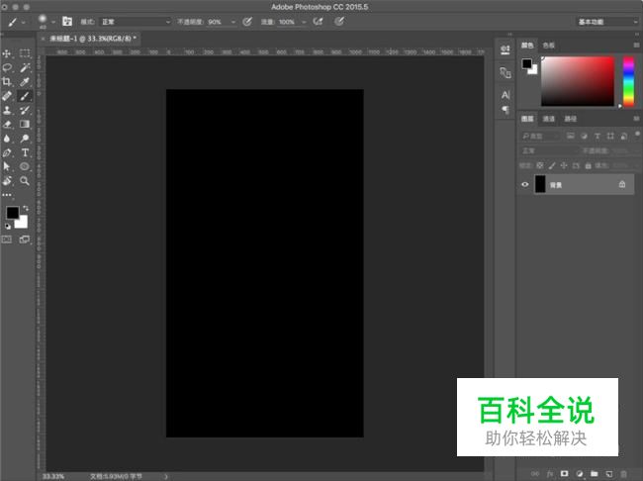Select the Eyedropper tool
The image size is (643, 481).
click(x=25, y=82)
